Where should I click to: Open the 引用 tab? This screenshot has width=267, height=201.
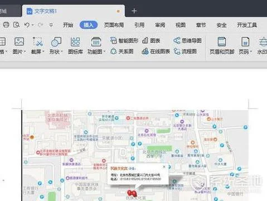[139, 25]
